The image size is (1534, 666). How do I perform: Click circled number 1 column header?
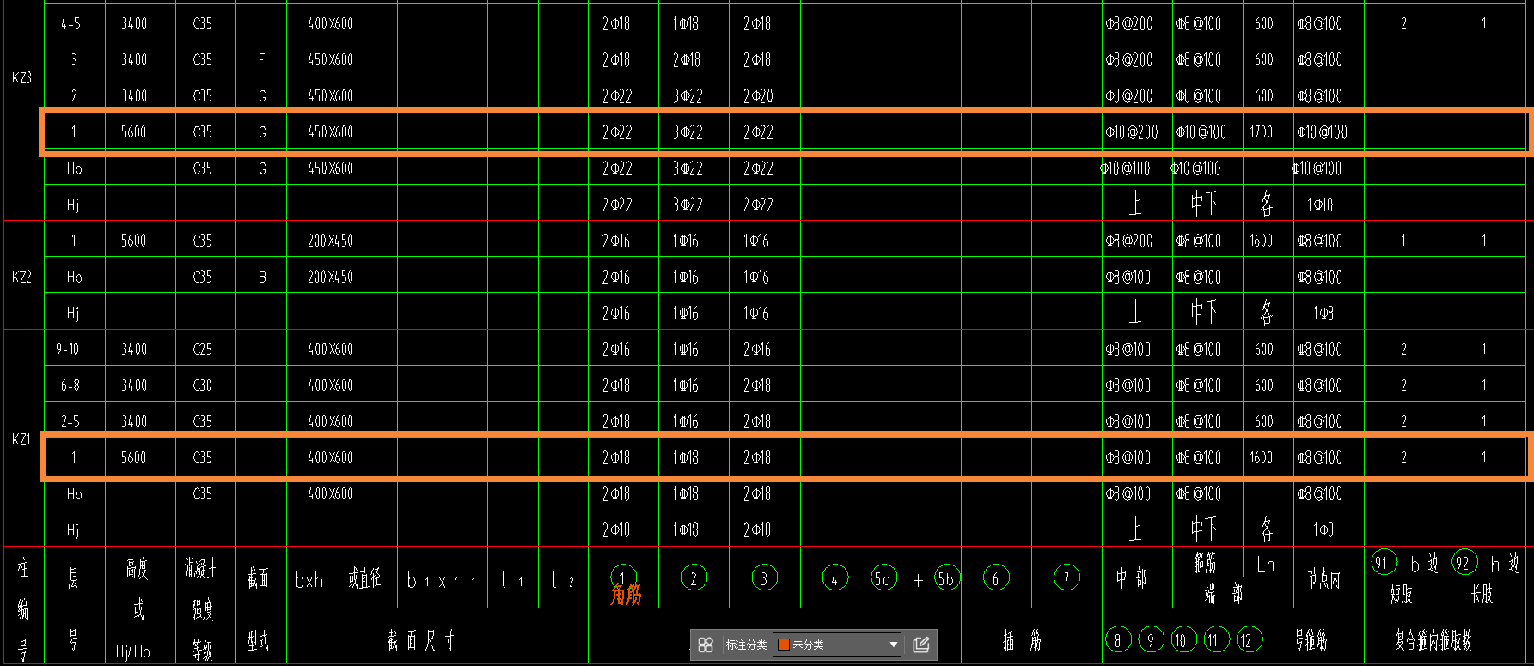[x=623, y=577]
